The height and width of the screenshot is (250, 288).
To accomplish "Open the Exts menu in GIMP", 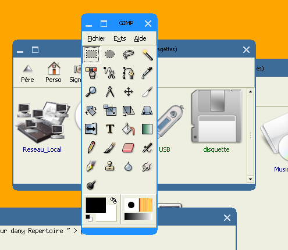I will 120,38.
